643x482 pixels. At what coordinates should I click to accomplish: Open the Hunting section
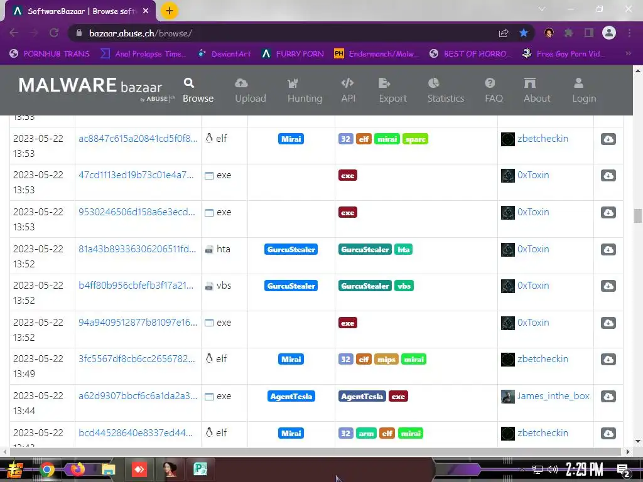click(x=305, y=90)
